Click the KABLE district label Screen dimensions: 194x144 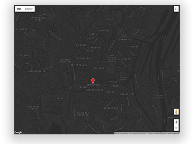pyautogui.click(x=94, y=34)
